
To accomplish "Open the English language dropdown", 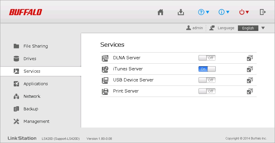I will click(x=248, y=28).
